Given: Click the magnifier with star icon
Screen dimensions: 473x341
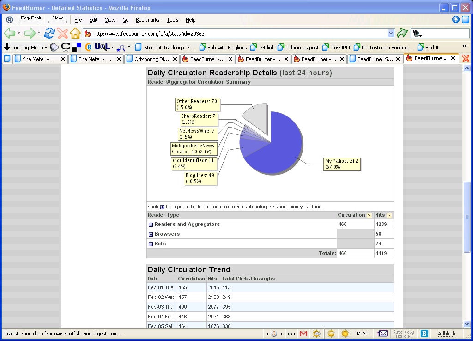Looking at the screenshot, I should (x=121, y=48).
